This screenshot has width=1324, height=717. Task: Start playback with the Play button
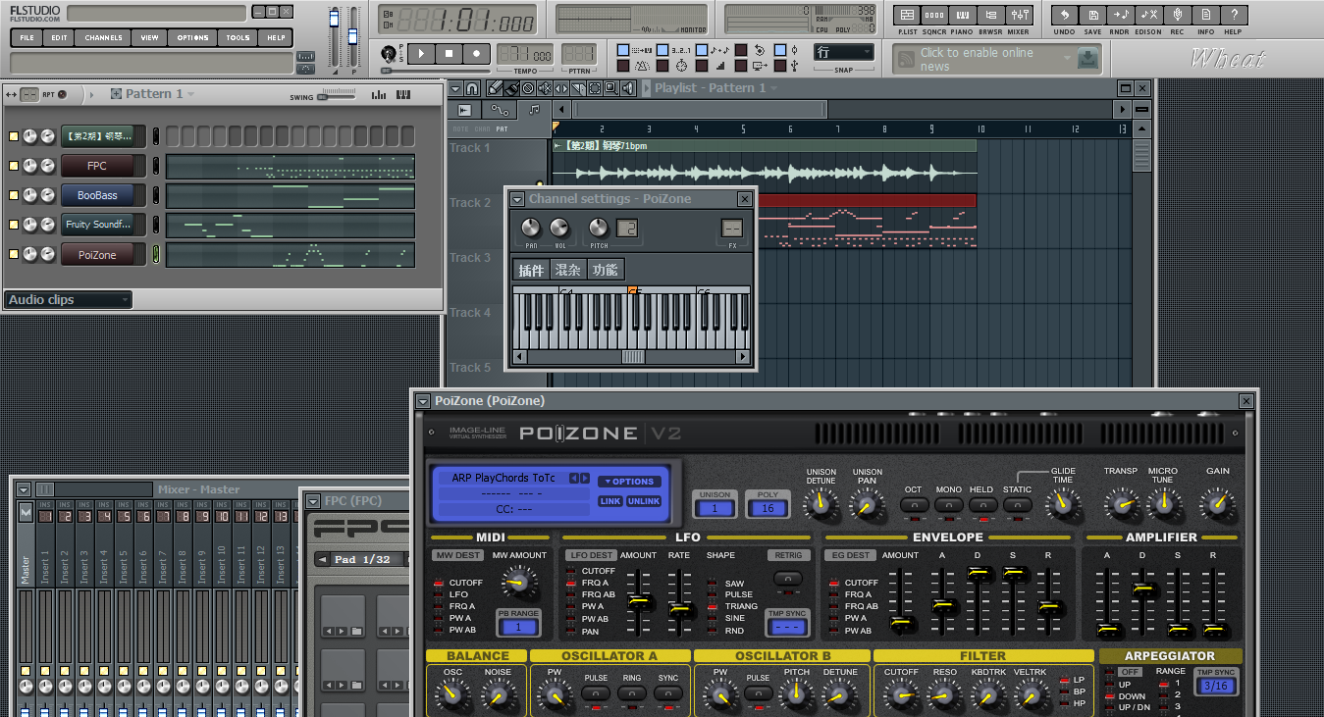(421, 54)
